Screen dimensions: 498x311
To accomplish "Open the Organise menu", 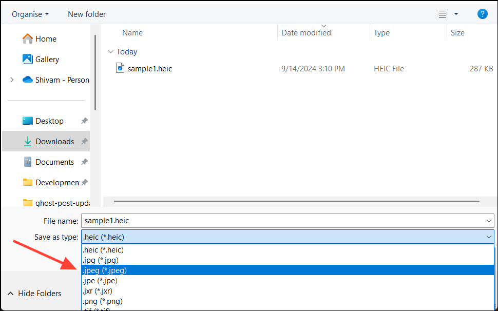I will click(x=30, y=14).
